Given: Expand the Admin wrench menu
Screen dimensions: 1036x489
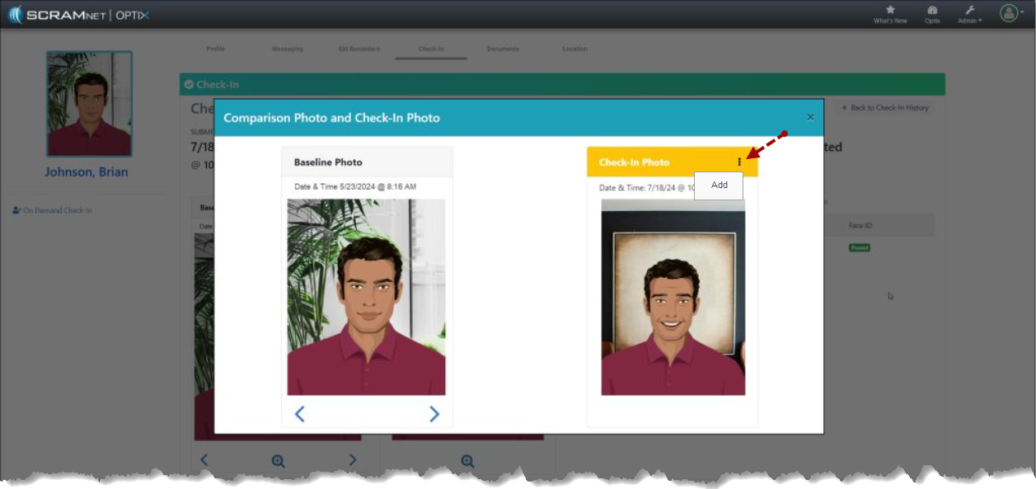Looking at the screenshot, I should click(x=969, y=13).
